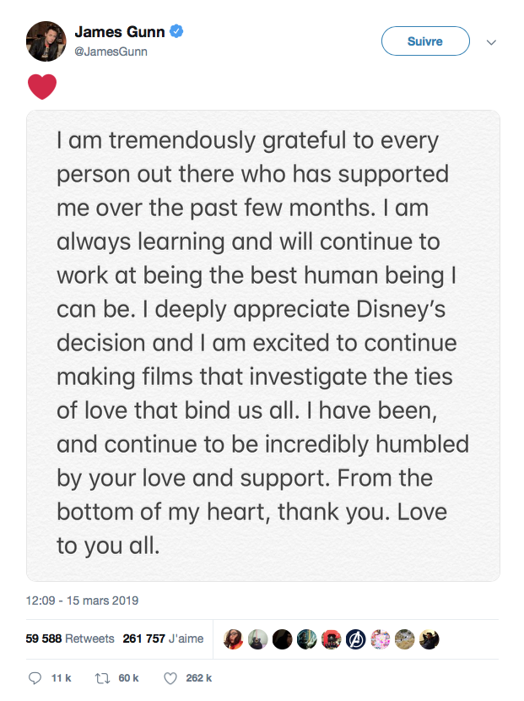Image resolution: width=524 pixels, height=701 pixels.
Task: Open the 261 757 J'aime list
Action: click(163, 639)
